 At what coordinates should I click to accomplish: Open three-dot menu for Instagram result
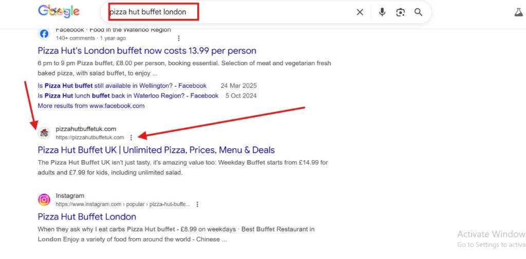[197, 204]
